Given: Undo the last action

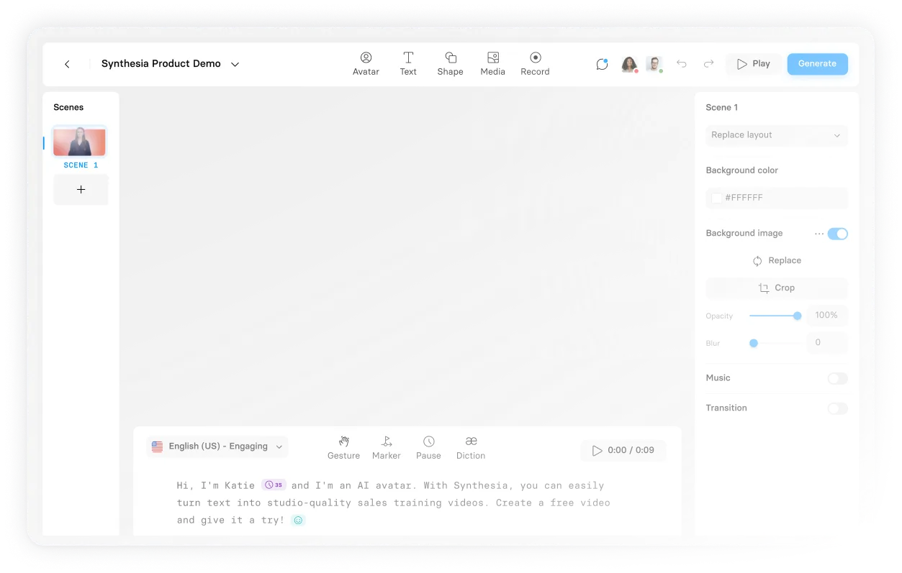Looking at the screenshot, I should 682,64.
